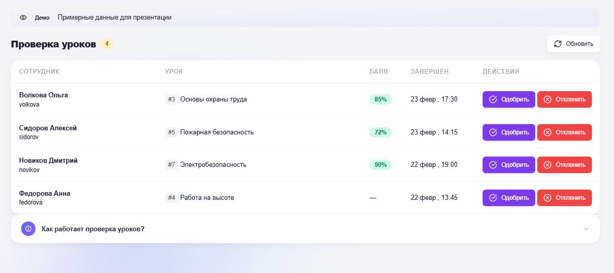Click lesson title Основы охраны труда
Screen dimensions: 614x273
213,99
